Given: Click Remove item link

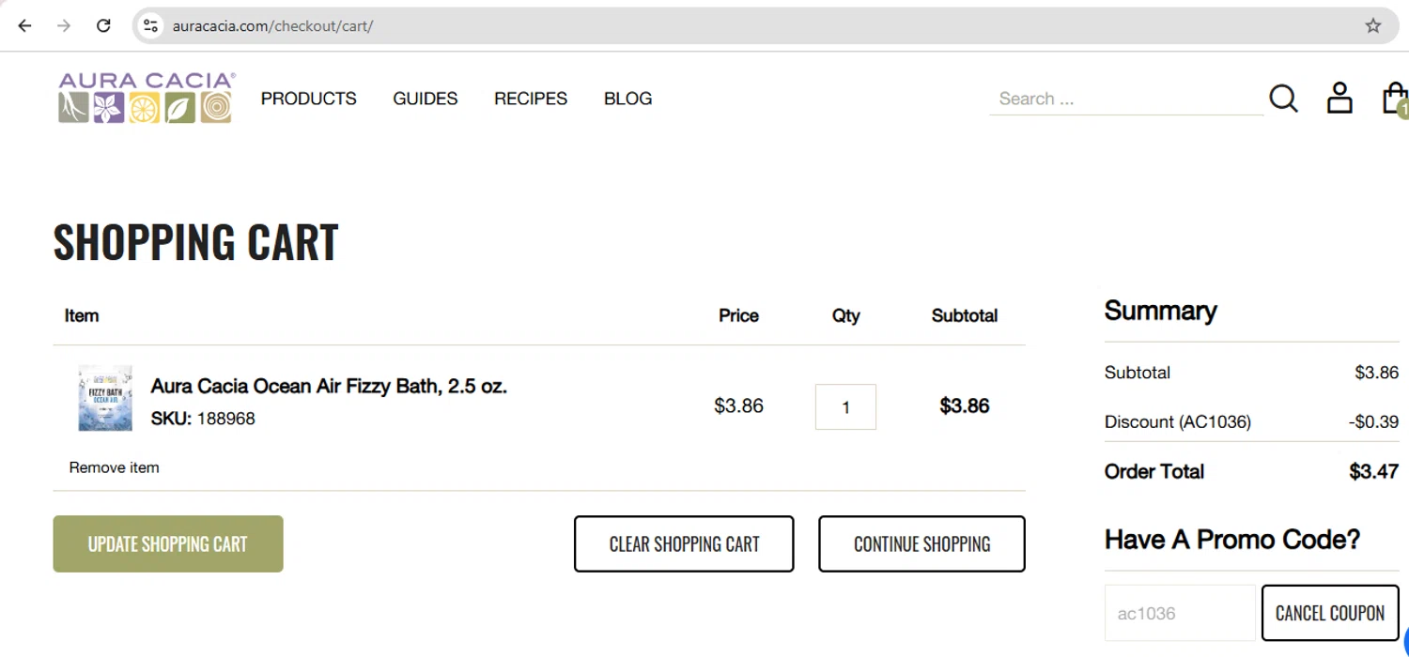Looking at the screenshot, I should coord(115,467).
